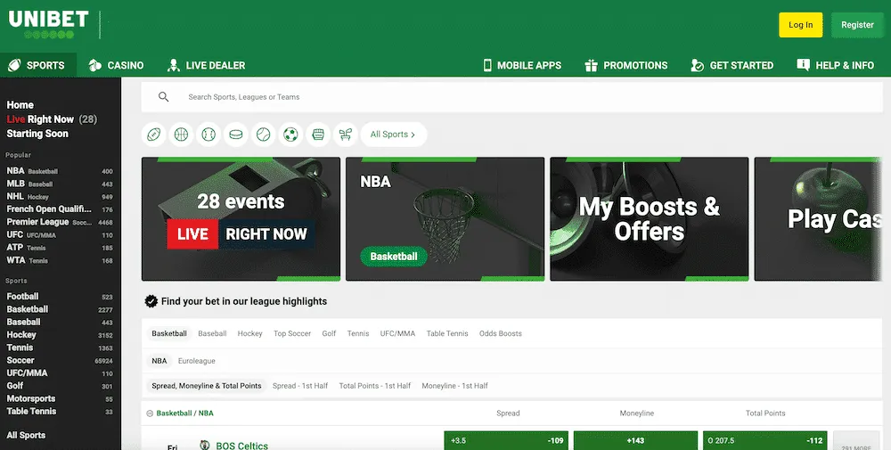Select the Spread - 1st Half market tab
This screenshot has width=891, height=450.
click(300, 386)
